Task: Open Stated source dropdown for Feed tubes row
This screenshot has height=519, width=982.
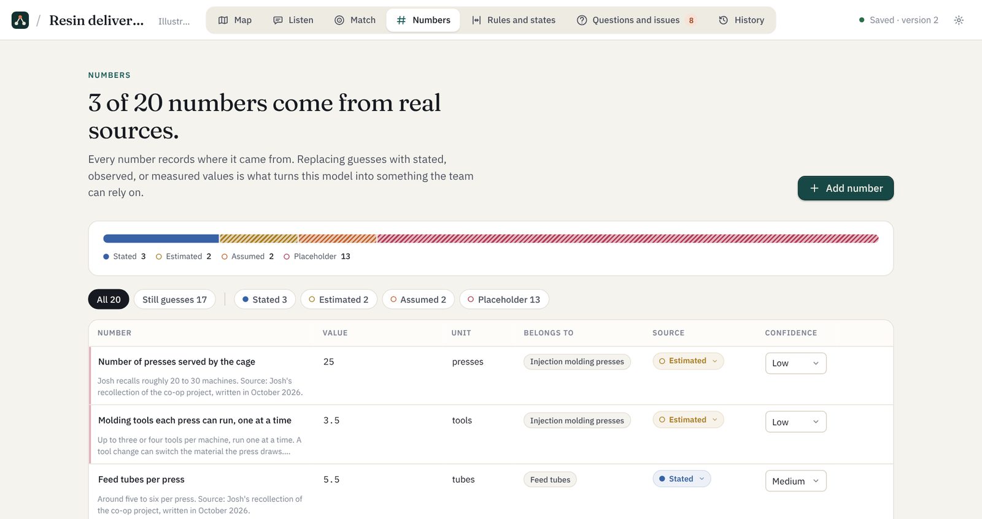Action: tap(682, 479)
